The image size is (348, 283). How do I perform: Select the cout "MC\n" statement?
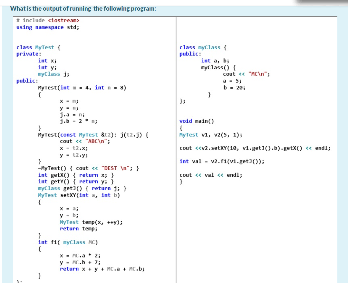pyautogui.click(x=247, y=74)
